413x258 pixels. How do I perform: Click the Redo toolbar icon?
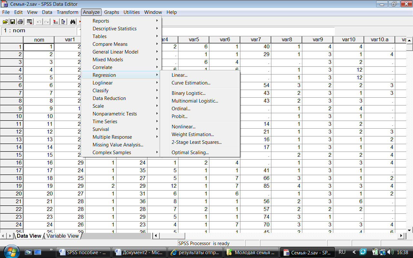[46, 22]
